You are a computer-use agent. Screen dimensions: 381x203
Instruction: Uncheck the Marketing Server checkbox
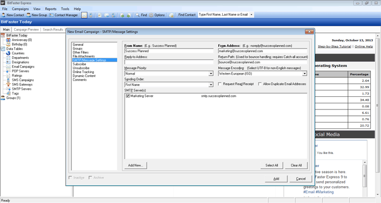(128, 96)
